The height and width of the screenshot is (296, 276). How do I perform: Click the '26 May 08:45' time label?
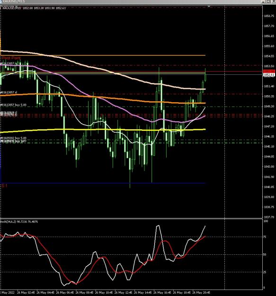[84, 293]
